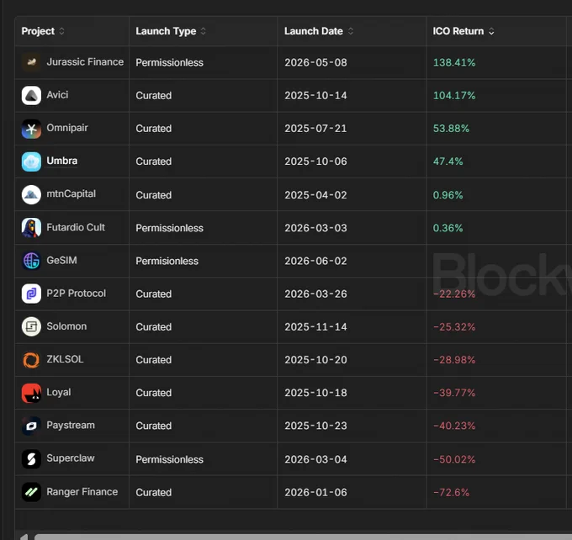Click the Launch Date header label
The width and height of the screenshot is (572, 540).
click(x=314, y=31)
